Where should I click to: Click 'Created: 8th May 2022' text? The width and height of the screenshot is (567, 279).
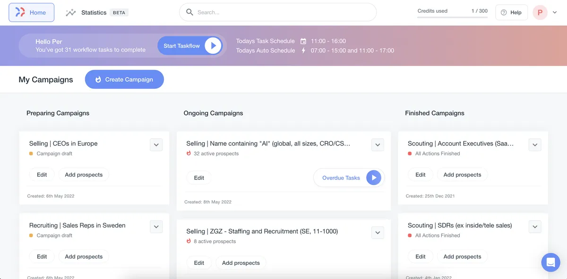[x=208, y=202]
